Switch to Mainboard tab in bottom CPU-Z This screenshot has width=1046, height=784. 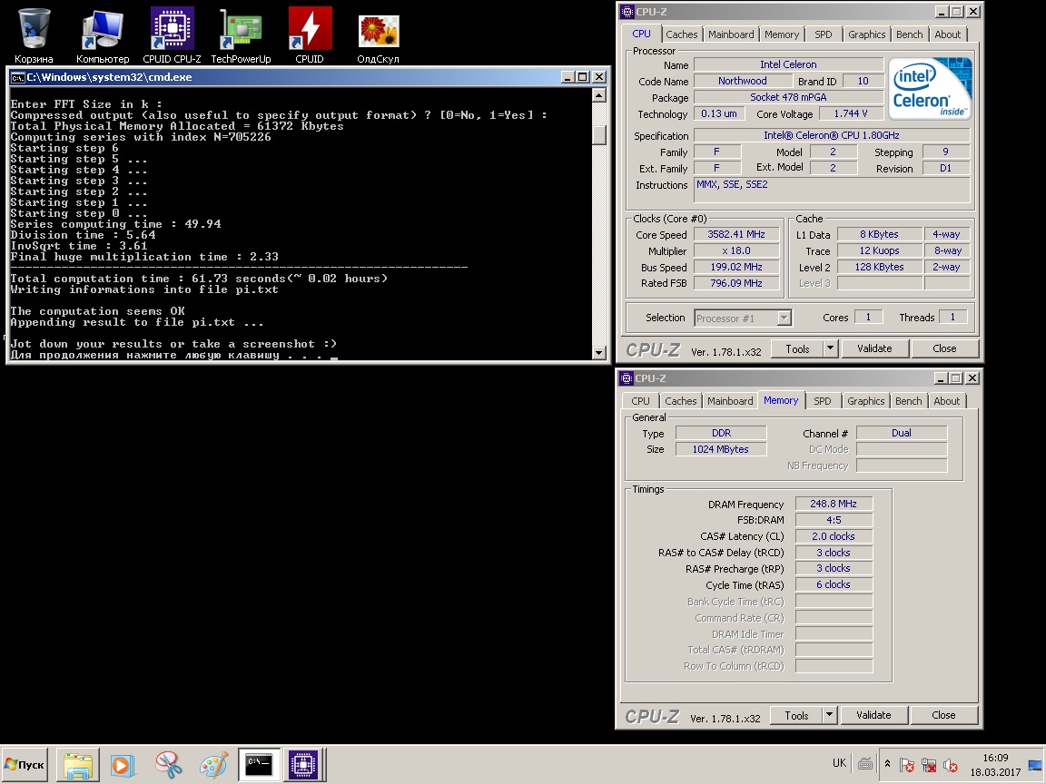click(730, 401)
